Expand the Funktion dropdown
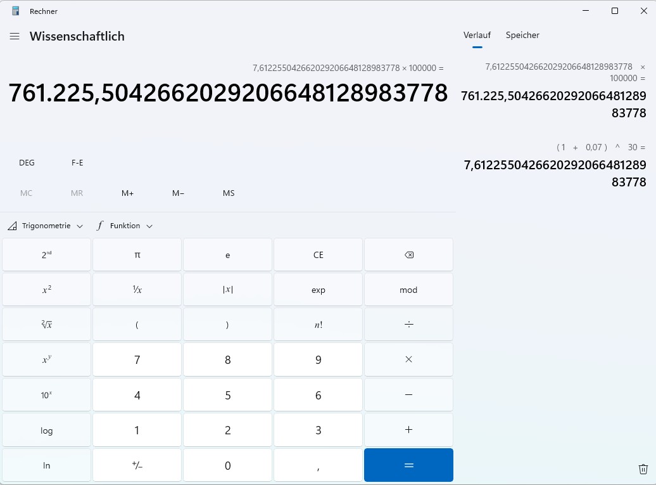This screenshot has width=656, height=485. [125, 226]
